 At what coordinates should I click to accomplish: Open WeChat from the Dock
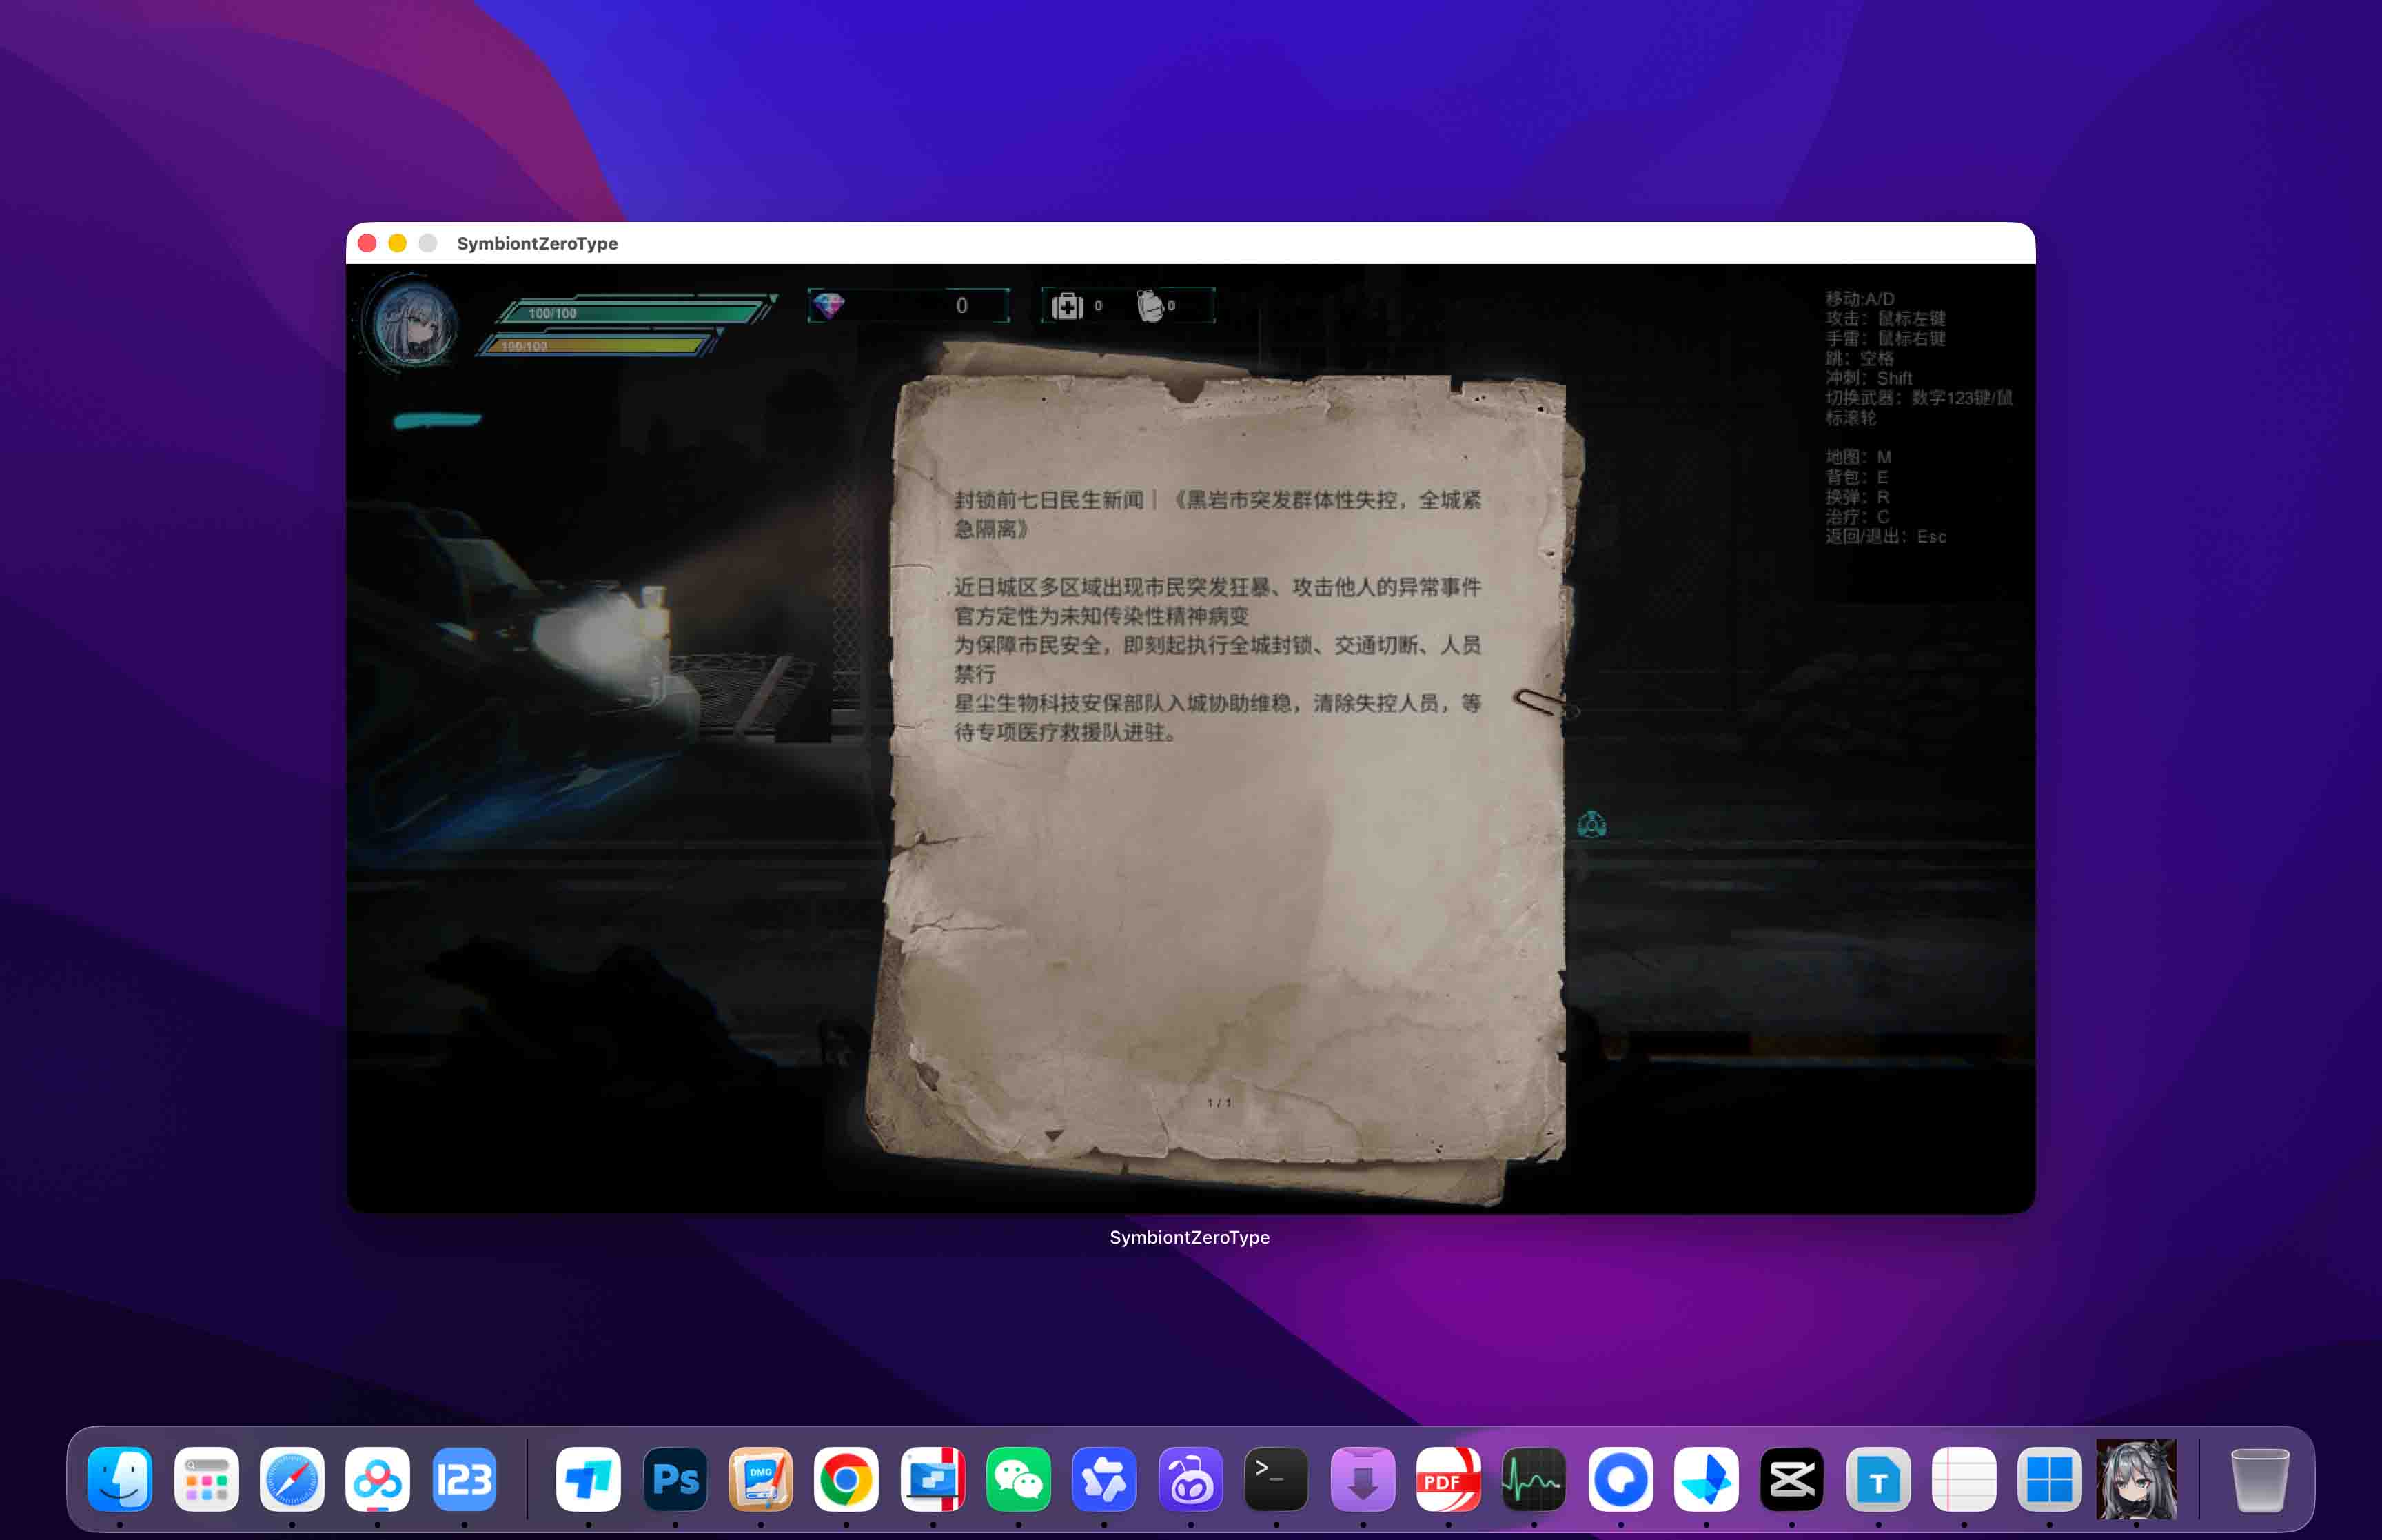click(1019, 1479)
